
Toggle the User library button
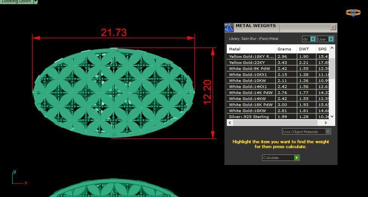(325, 39)
